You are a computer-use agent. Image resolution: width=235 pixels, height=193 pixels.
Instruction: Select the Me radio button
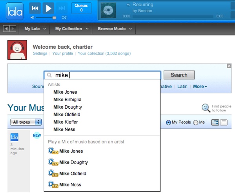click(x=196, y=122)
